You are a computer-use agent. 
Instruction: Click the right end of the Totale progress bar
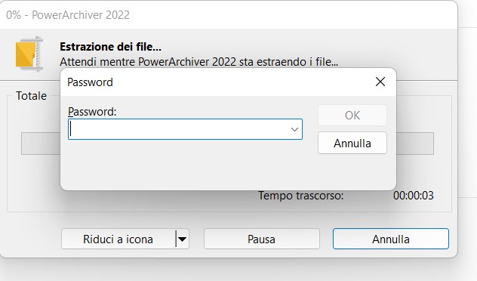(415, 144)
